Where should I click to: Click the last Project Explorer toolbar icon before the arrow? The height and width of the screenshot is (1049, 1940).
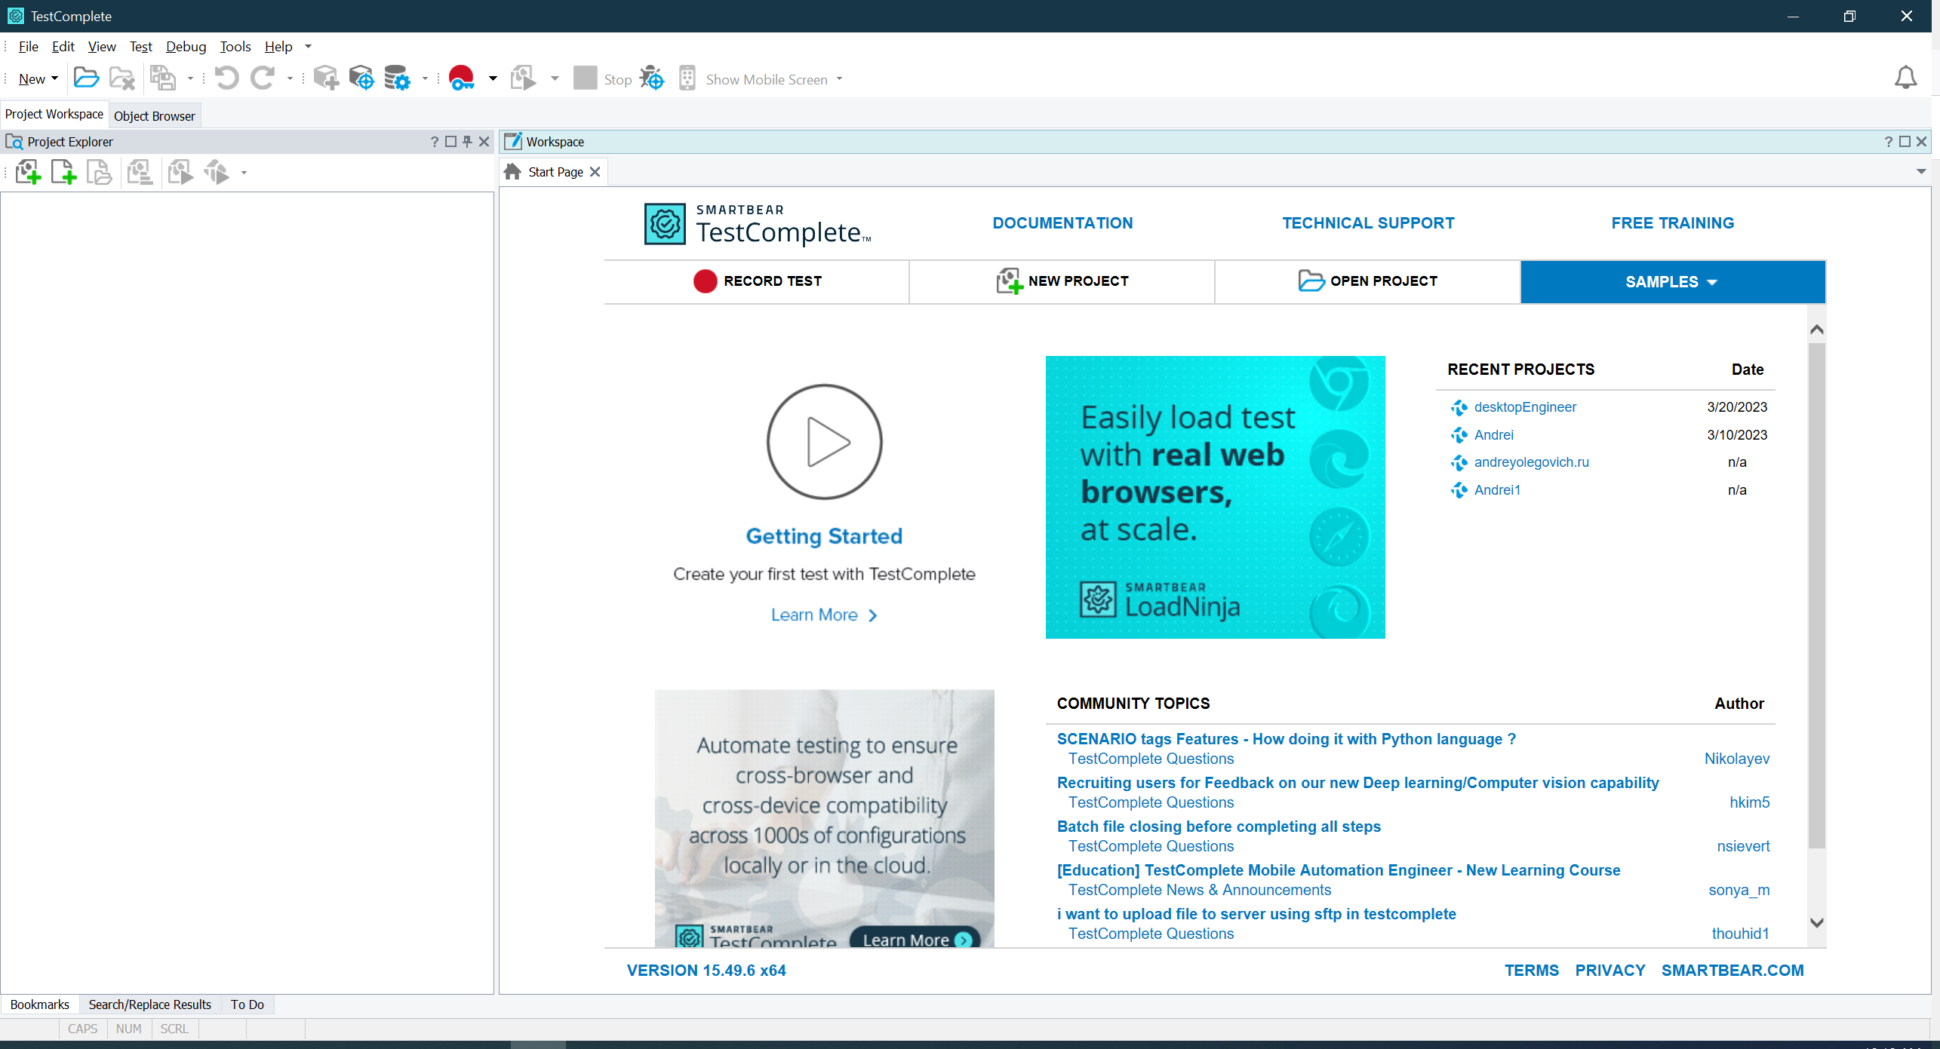[217, 173]
